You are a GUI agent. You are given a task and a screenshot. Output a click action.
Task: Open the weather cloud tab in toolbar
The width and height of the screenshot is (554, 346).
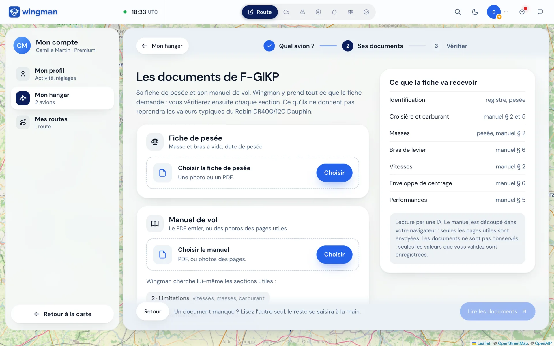pyautogui.click(x=286, y=12)
